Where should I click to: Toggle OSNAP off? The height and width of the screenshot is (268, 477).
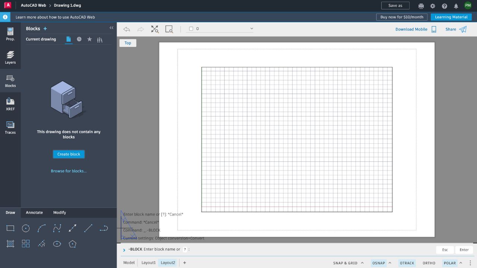point(378,263)
